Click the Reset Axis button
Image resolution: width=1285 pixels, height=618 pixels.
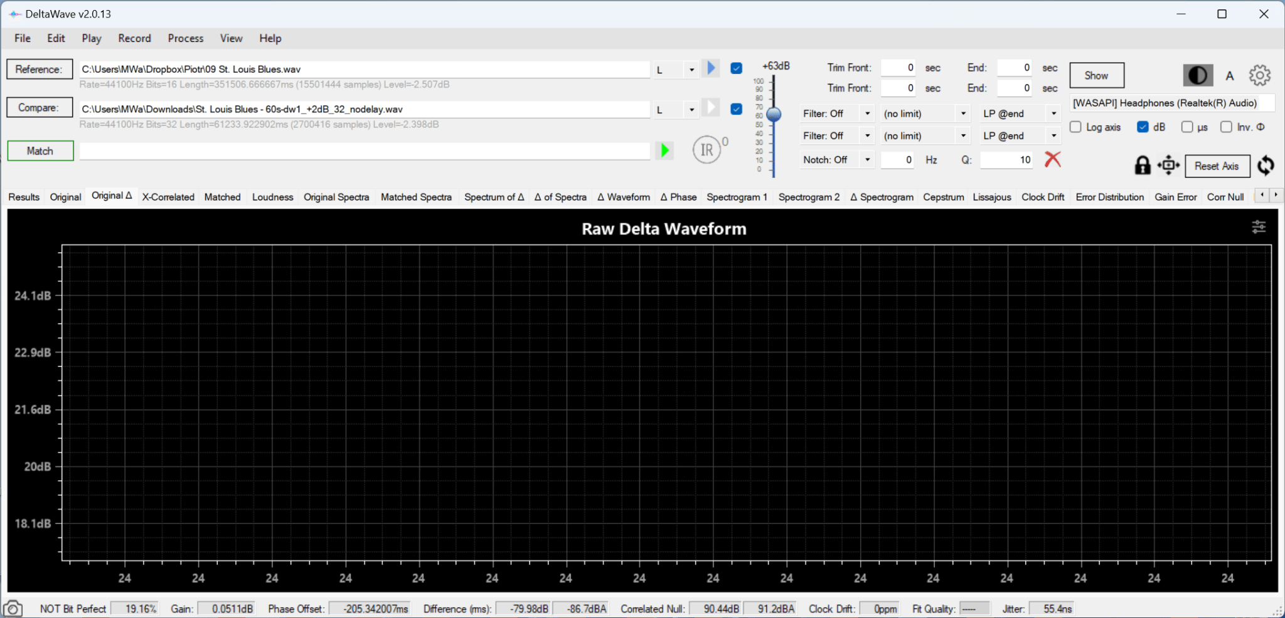[x=1217, y=166]
